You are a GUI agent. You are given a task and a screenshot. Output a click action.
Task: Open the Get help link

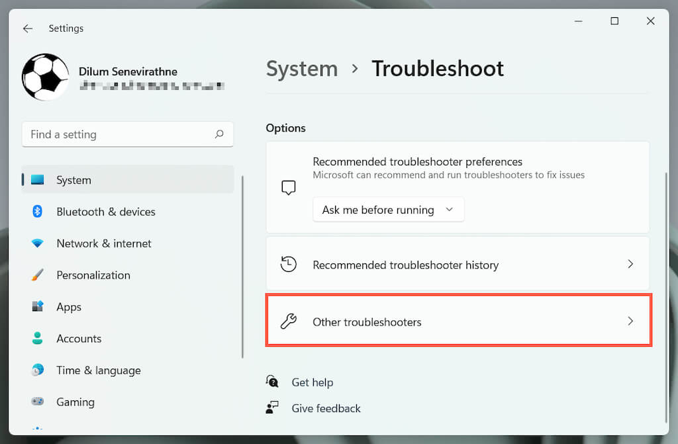click(312, 382)
